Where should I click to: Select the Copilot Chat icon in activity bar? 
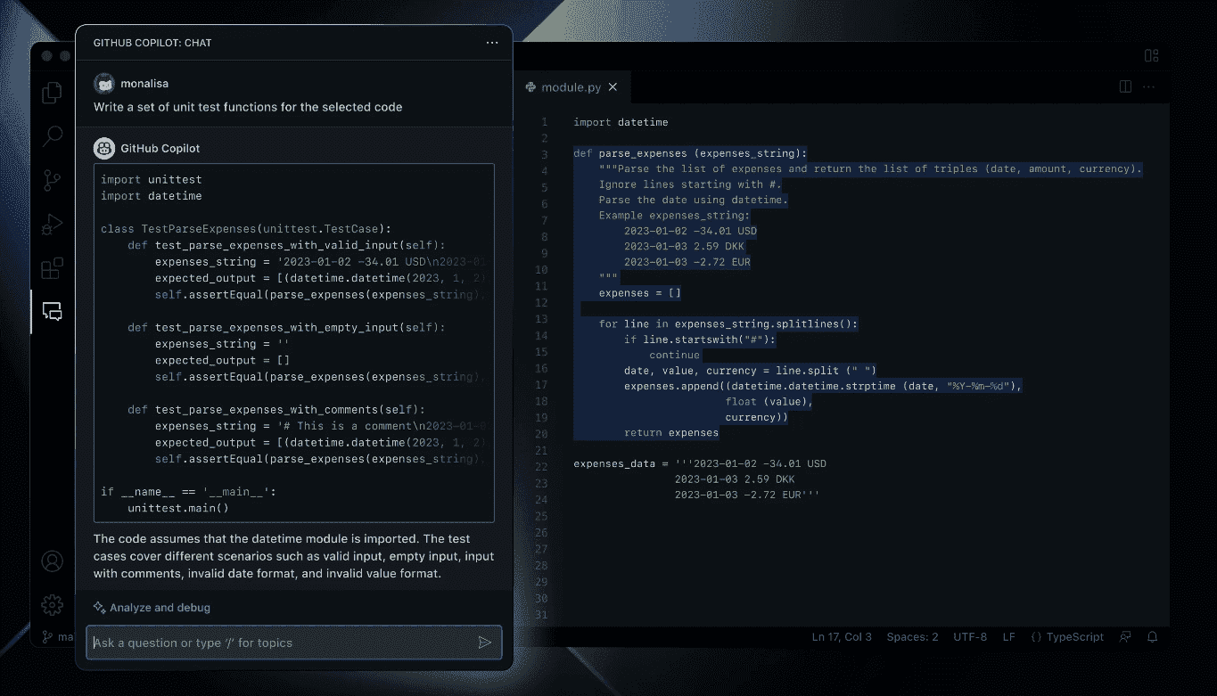tap(53, 312)
